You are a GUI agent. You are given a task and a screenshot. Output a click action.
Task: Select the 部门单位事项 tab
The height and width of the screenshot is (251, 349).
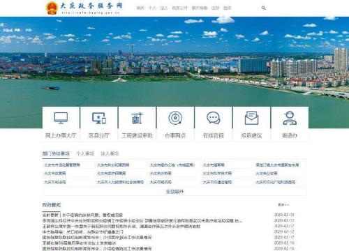pyautogui.click(x=56, y=153)
